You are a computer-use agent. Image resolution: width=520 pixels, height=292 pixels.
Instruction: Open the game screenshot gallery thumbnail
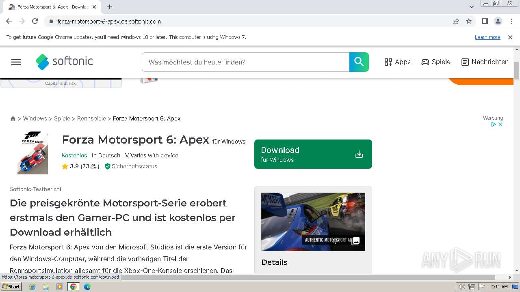tap(313, 222)
